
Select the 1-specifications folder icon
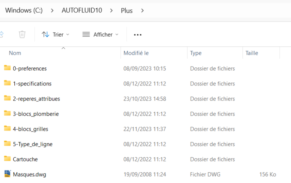7,83
